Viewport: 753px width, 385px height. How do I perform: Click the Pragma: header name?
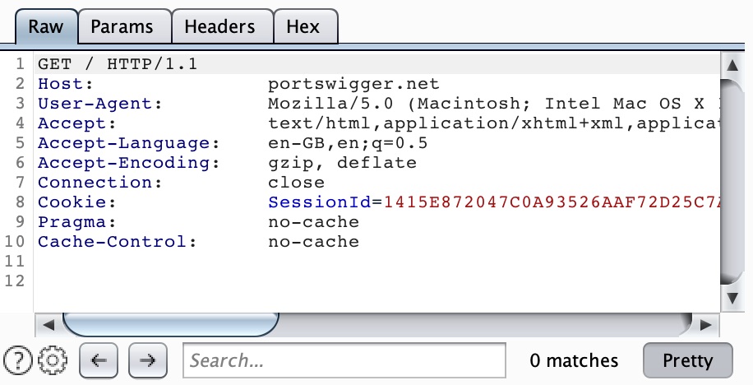coord(77,222)
